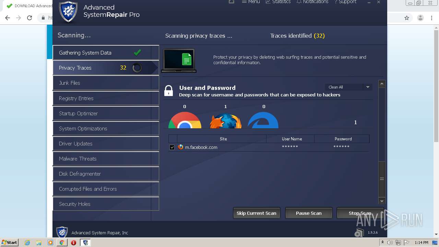Click the Password column header

coord(343,139)
